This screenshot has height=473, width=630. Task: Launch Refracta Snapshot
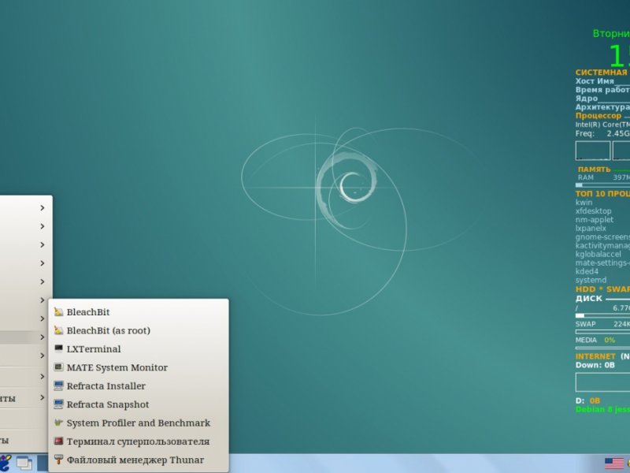click(x=139, y=404)
